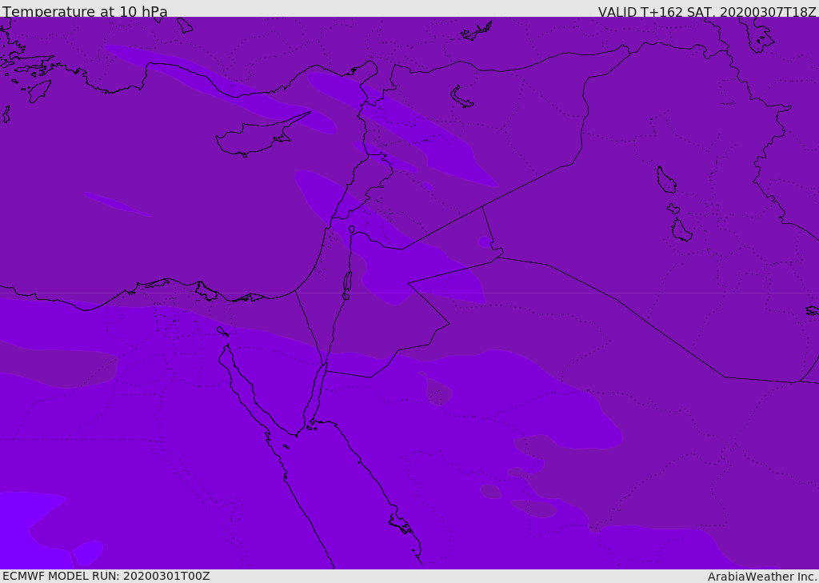The height and width of the screenshot is (583, 819).
Task: Click the 'Temperature at 10 hPa' title text
Action: (85, 11)
